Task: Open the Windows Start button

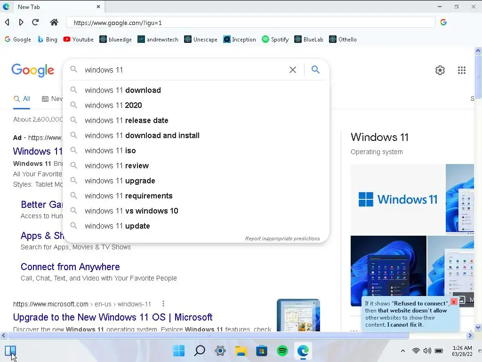Action: [x=178, y=351]
